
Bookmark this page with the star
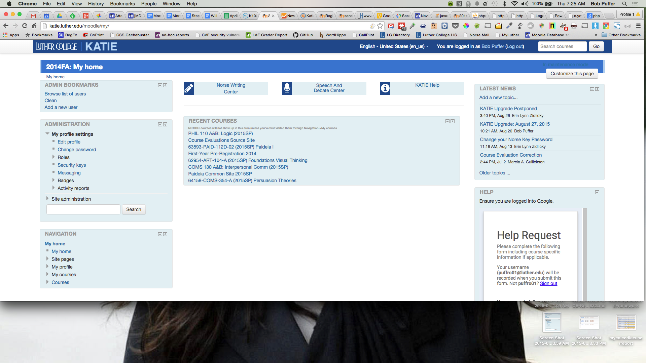point(380,26)
